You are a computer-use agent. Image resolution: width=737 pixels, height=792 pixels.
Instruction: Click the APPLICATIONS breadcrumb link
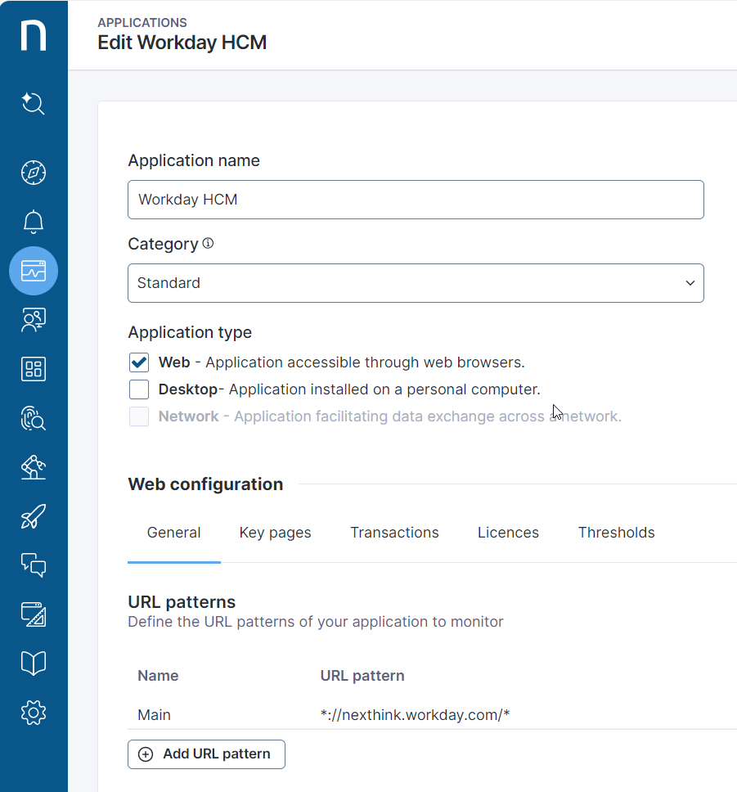click(x=142, y=23)
